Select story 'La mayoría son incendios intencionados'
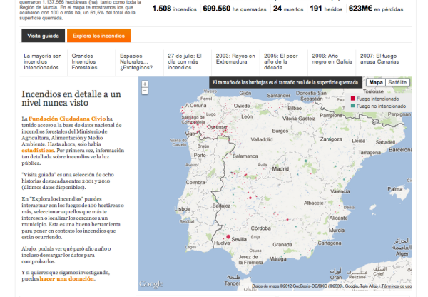Screen dimensions: 428x297 pyautogui.click(x=43, y=61)
